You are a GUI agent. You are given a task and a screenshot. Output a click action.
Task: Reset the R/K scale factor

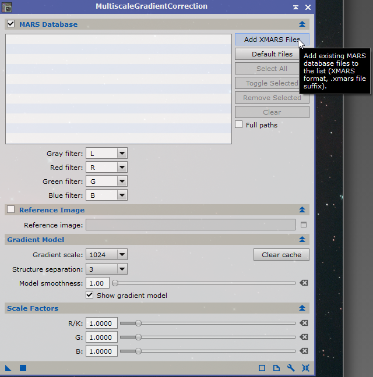(303, 323)
